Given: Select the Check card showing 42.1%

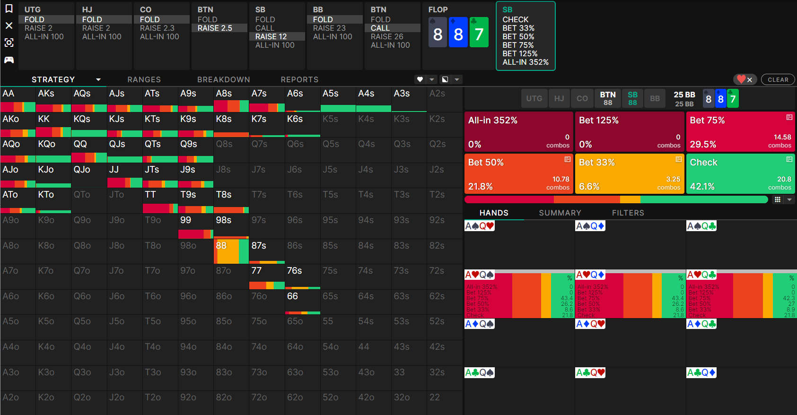Looking at the screenshot, I should pyautogui.click(x=741, y=173).
